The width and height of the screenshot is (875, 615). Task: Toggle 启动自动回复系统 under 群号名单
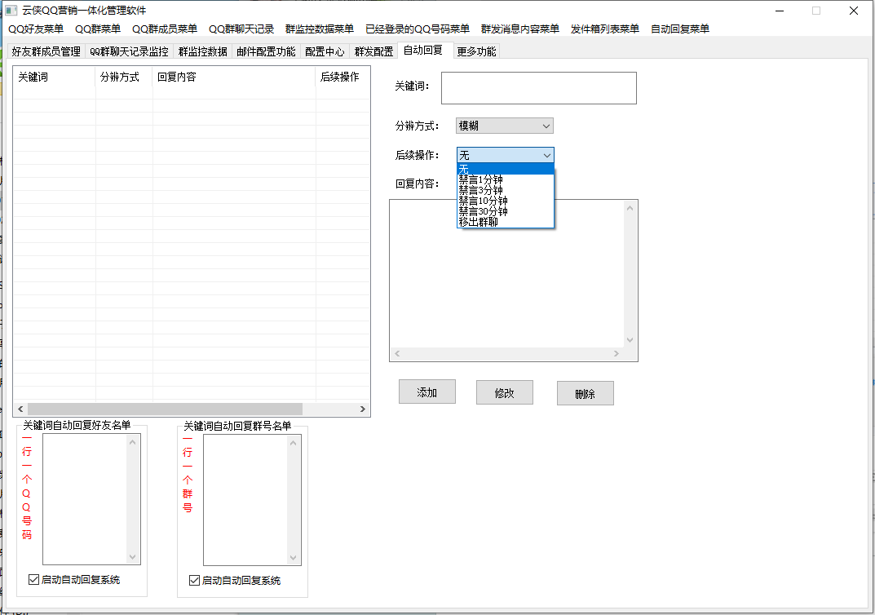pyautogui.click(x=235, y=581)
